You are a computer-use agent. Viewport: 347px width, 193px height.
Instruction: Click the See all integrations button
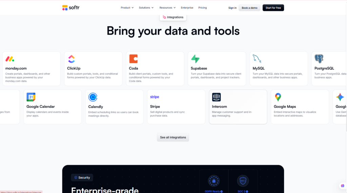173,137
